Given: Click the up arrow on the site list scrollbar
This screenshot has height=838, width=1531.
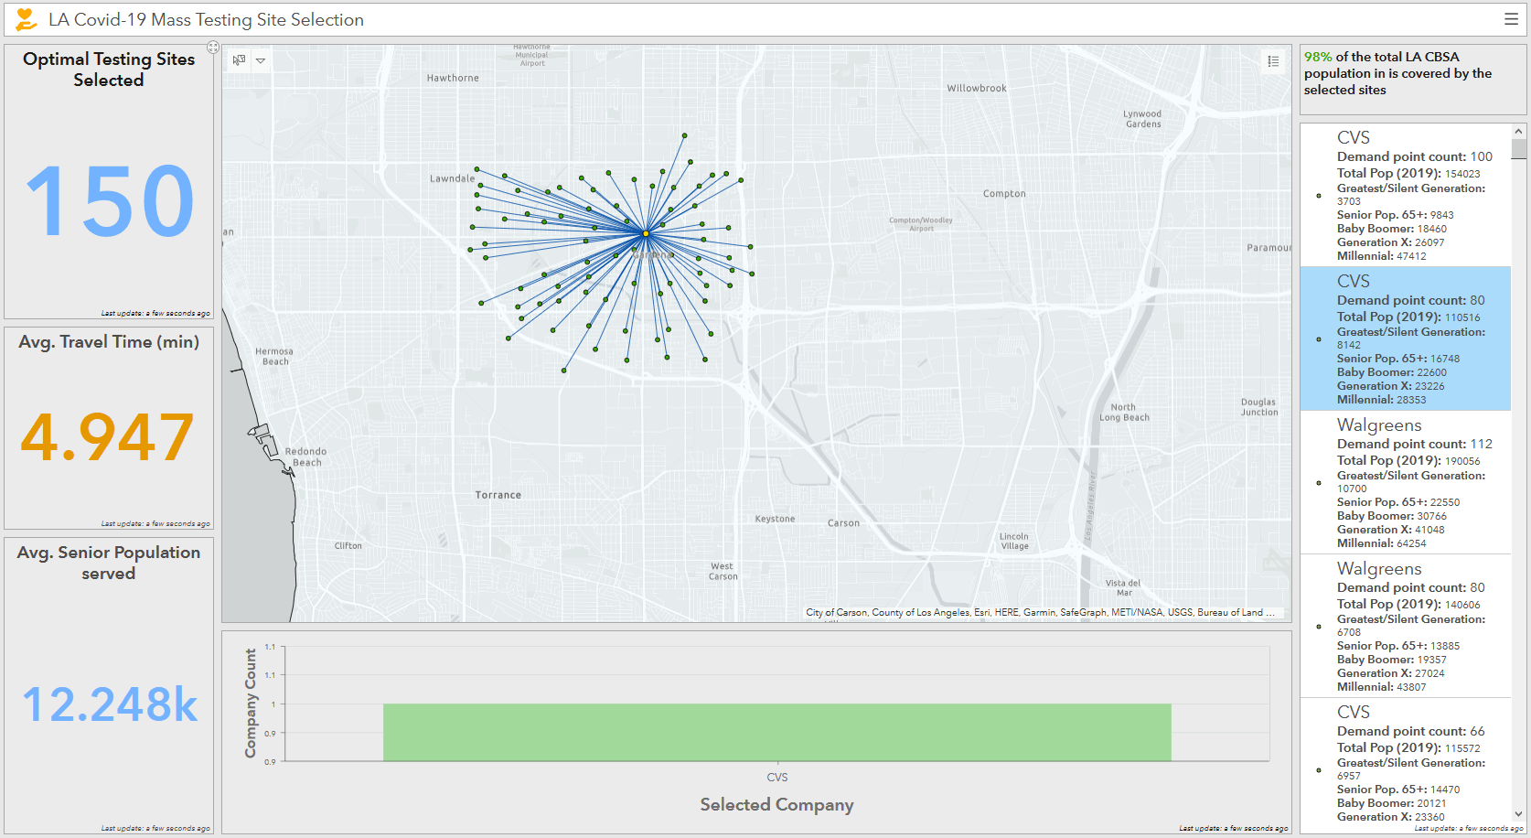Looking at the screenshot, I should point(1519,129).
